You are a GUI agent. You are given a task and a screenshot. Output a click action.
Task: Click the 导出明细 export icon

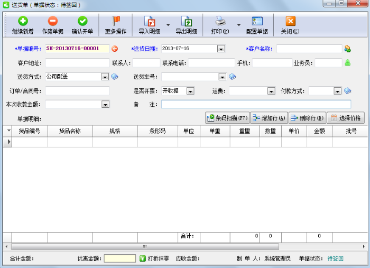(186, 22)
